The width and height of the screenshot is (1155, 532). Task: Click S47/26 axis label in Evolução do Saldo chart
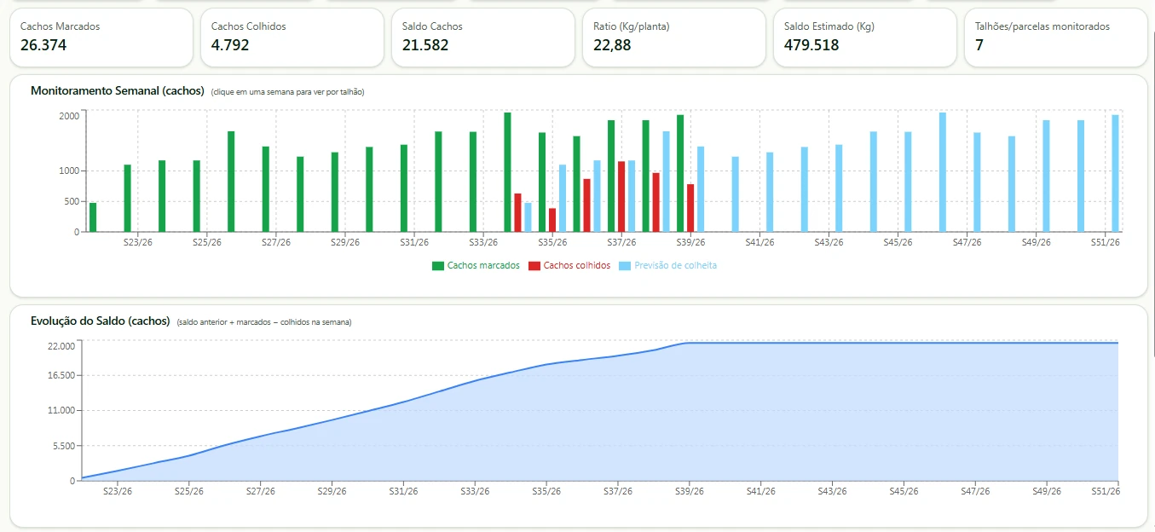pyautogui.click(x=975, y=491)
